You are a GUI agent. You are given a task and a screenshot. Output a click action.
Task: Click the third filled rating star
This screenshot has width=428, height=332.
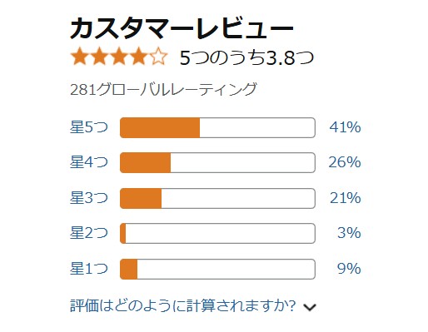point(119,57)
